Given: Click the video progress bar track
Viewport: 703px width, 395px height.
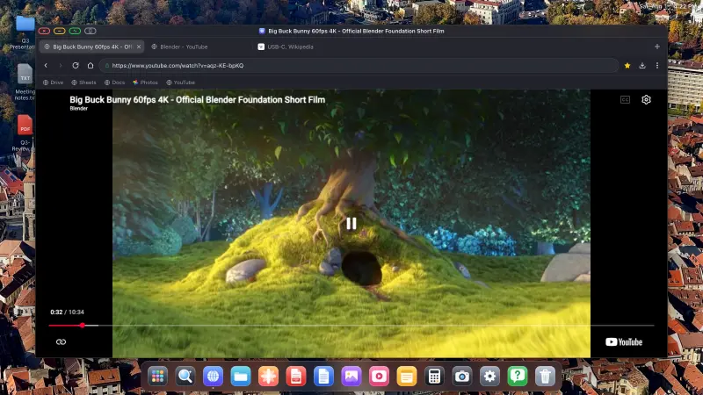Looking at the screenshot, I should point(351,326).
